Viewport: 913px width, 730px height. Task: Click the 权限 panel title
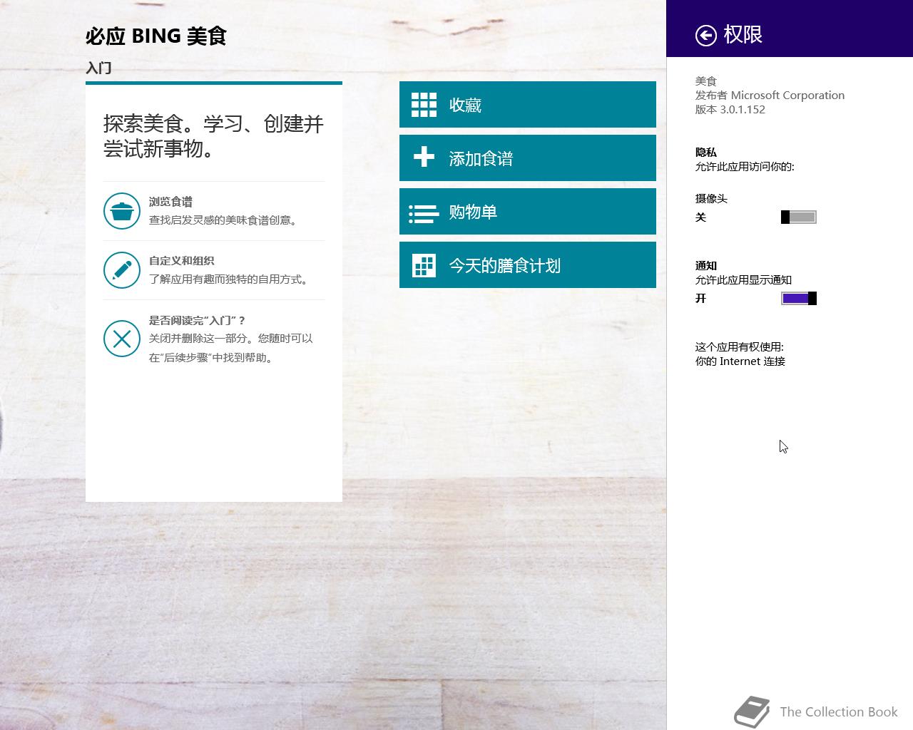point(743,34)
